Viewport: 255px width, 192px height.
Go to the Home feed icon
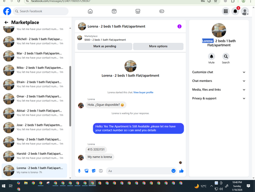click(x=90, y=11)
